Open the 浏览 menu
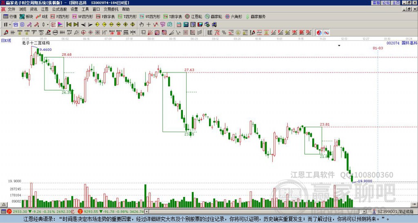The image size is (418, 223). pos(23,9)
